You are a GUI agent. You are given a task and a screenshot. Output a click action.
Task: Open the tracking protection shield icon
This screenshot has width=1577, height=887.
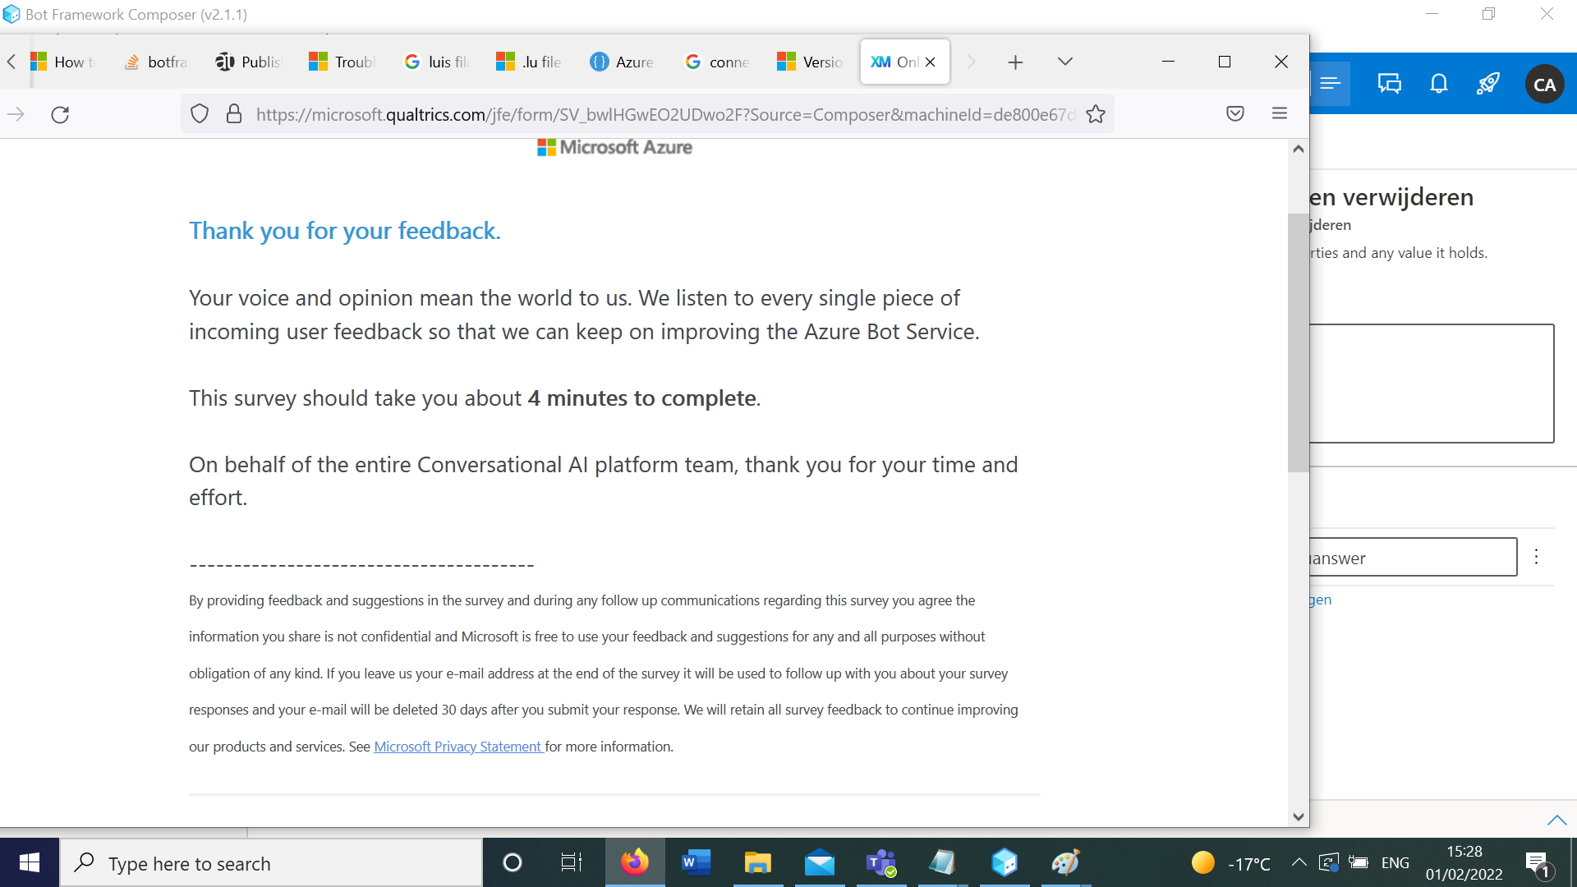click(x=200, y=114)
